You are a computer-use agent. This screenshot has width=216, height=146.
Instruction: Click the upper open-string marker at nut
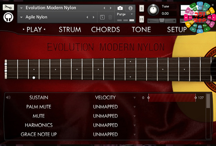[6, 64]
